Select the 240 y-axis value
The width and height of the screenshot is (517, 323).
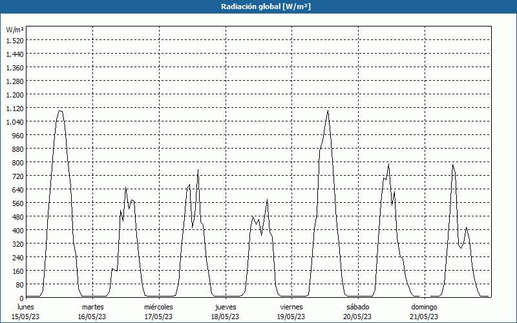tap(19, 257)
